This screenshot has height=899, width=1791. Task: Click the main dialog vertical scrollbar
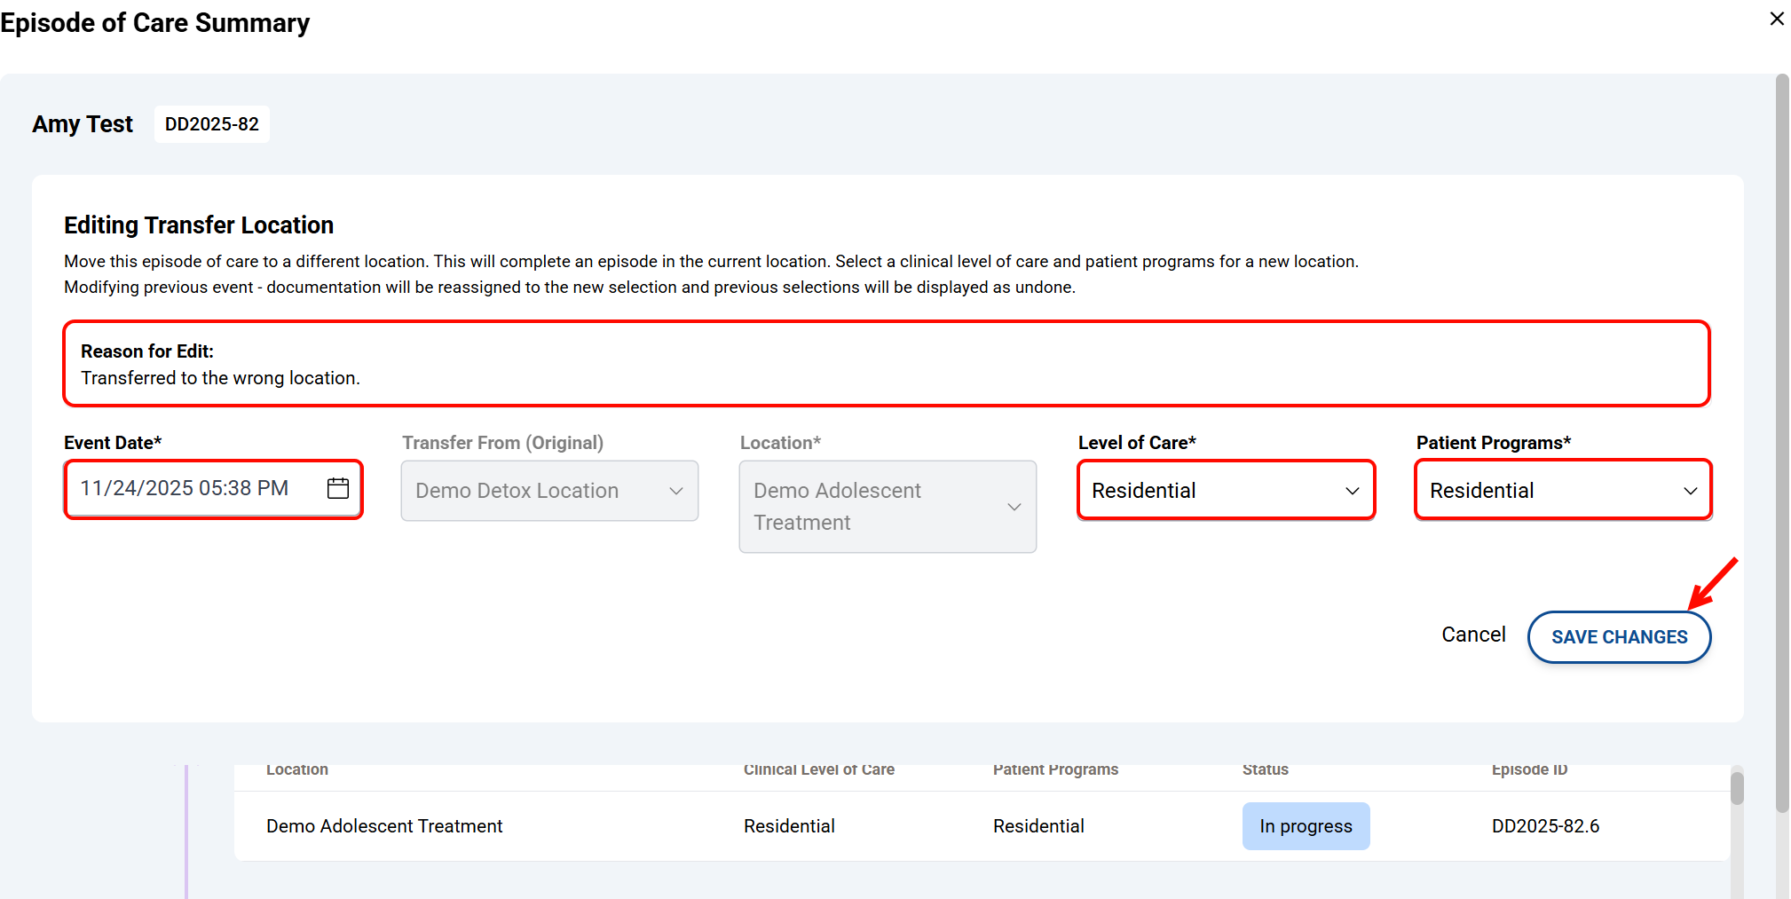(x=1781, y=444)
